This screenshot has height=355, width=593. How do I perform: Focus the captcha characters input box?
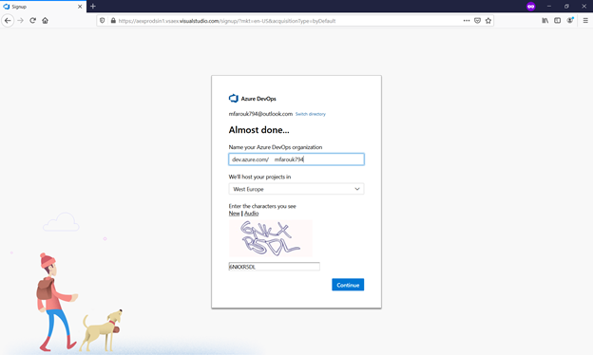click(275, 267)
